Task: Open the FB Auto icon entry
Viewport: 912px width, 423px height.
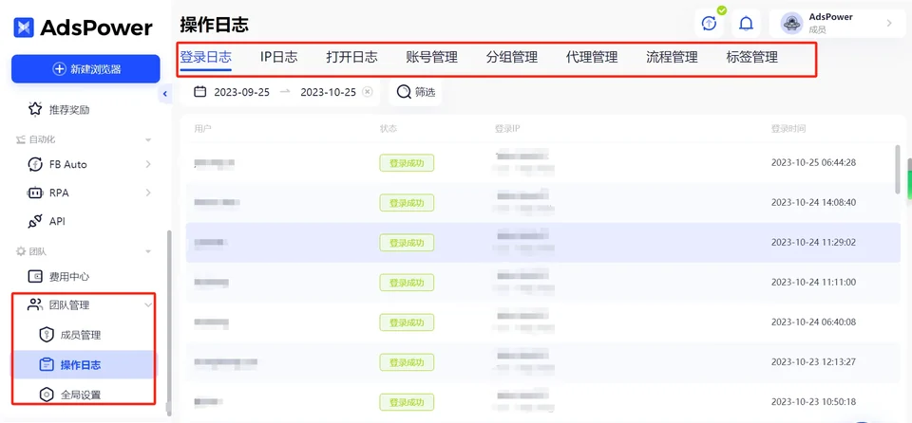Action: pos(35,164)
